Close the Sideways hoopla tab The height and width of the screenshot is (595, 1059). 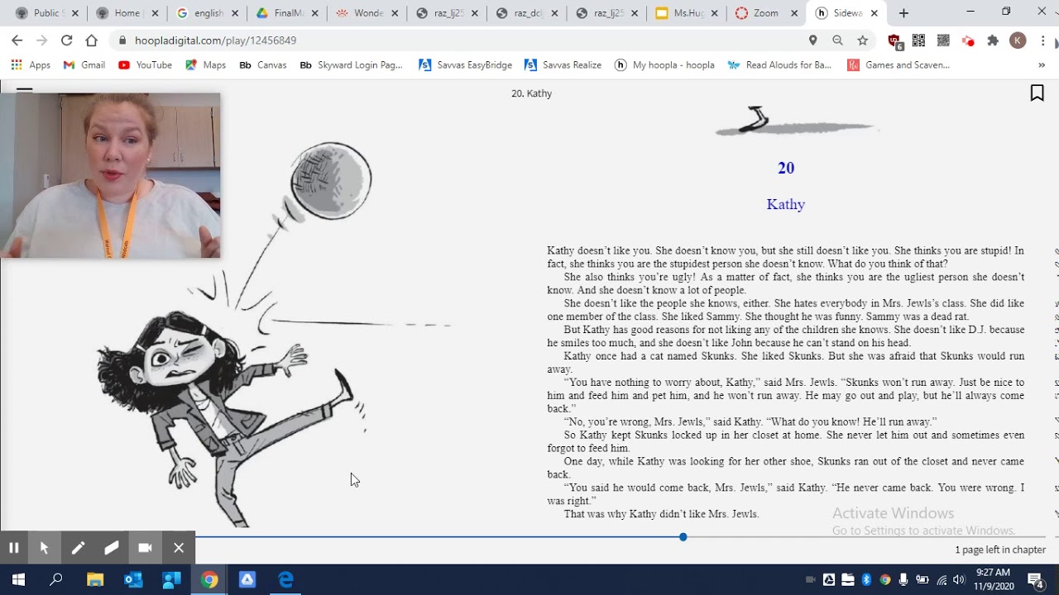click(x=874, y=13)
